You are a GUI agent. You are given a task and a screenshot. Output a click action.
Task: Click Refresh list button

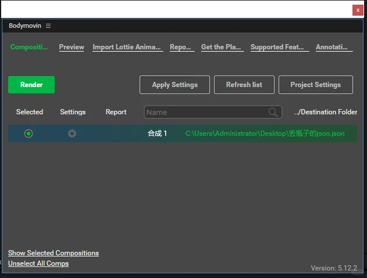244,85
